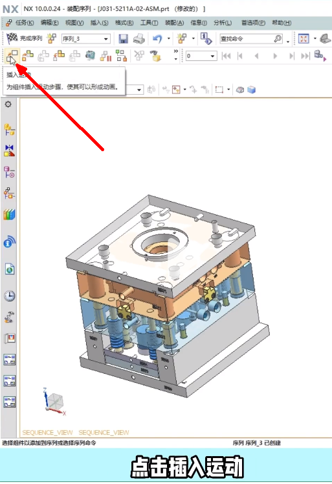Click the Disassemble step icon in sequence toolbar

click(59, 56)
